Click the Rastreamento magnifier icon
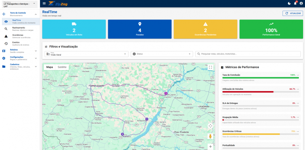This screenshot has width=305, height=150. [6, 29]
